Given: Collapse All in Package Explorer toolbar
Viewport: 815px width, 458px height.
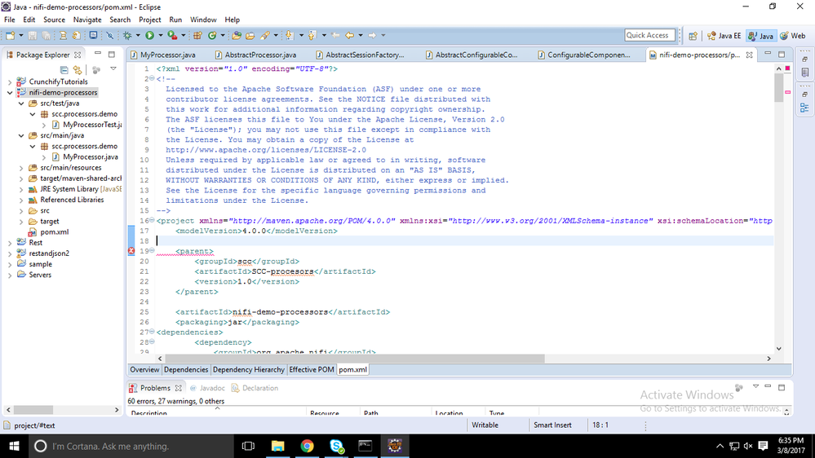Looking at the screenshot, I should coord(64,69).
